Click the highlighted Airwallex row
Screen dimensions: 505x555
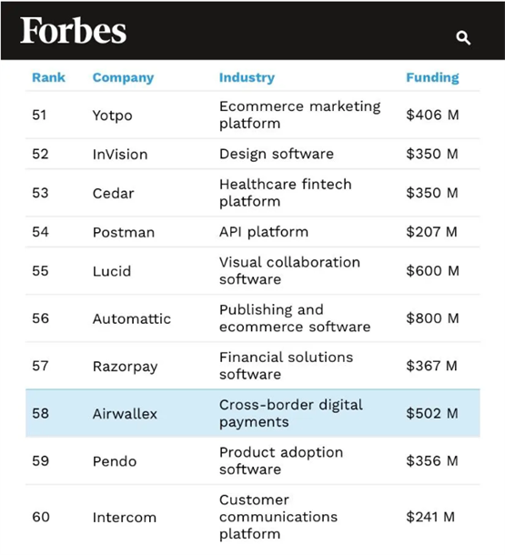point(253,413)
